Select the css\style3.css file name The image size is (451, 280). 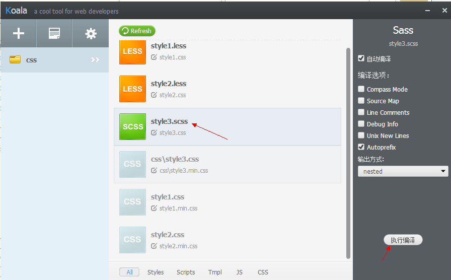(175, 159)
